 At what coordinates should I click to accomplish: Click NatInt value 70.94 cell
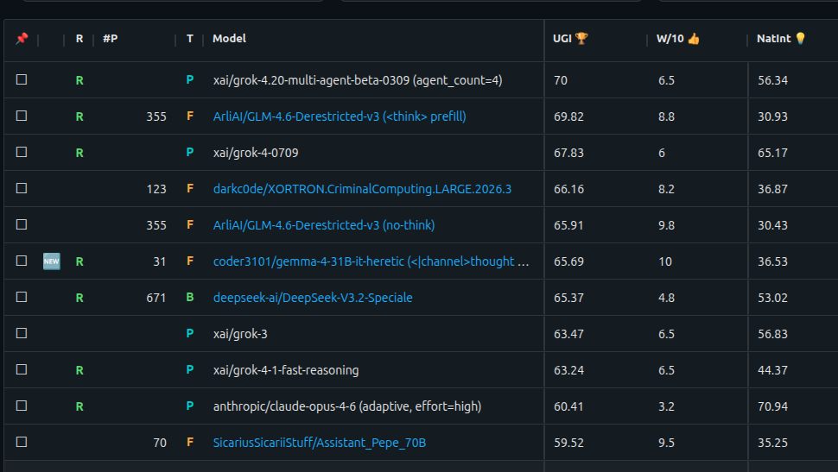click(x=773, y=406)
